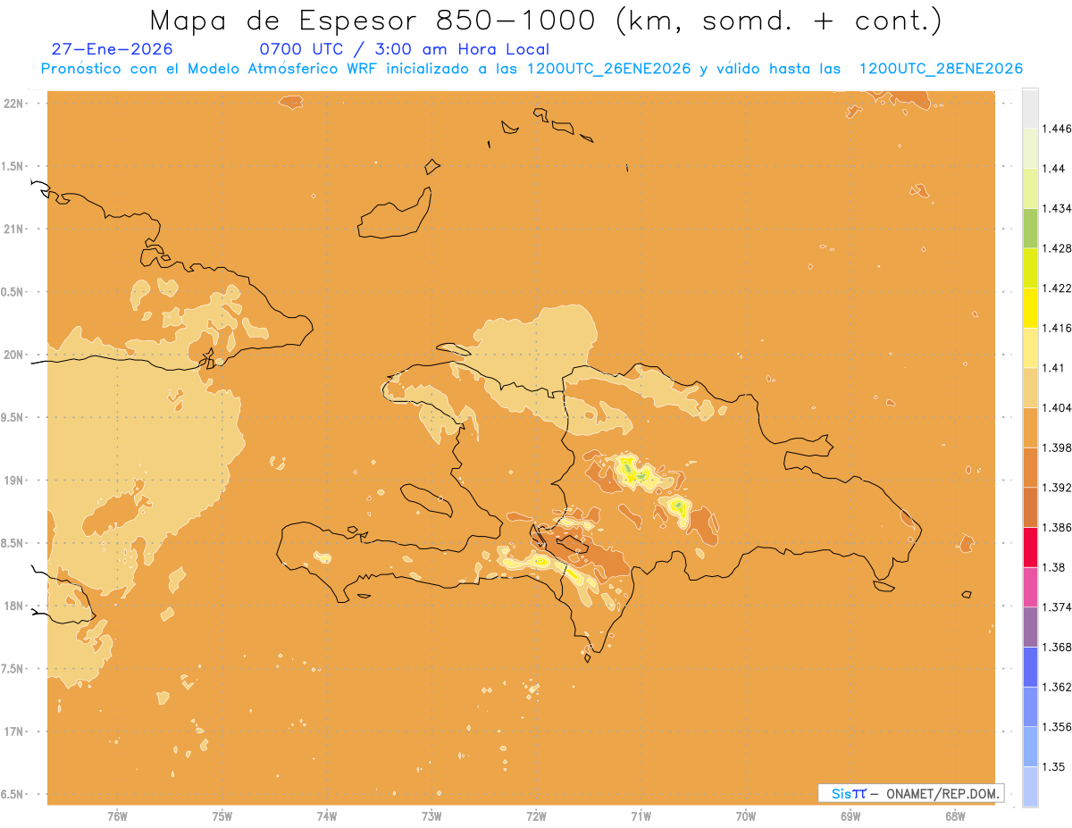
Task: Click legend value '1.374'
Action: click(1057, 607)
